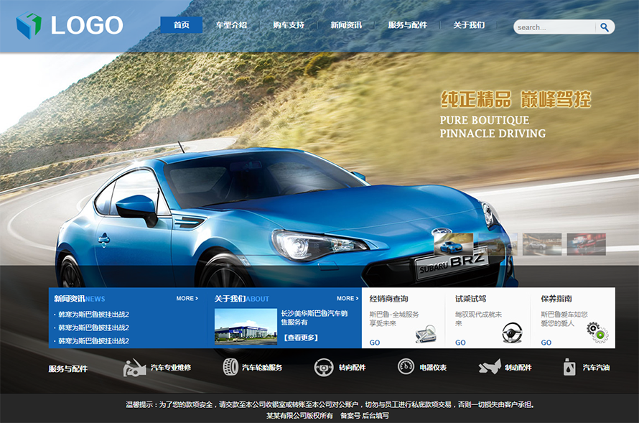
Task: Select the blue car slide thumbnail
Action: pyautogui.click(x=454, y=244)
